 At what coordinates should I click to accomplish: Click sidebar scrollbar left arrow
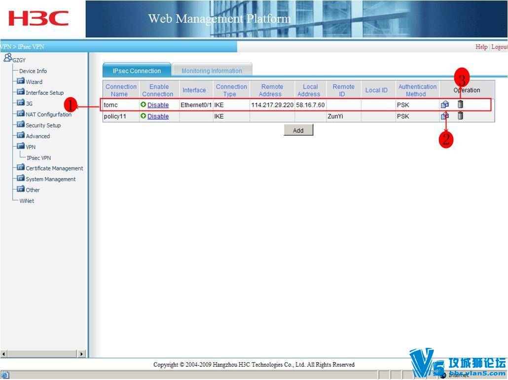click(x=3, y=353)
